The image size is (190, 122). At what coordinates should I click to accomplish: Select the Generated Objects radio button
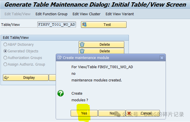(x=5, y=51)
